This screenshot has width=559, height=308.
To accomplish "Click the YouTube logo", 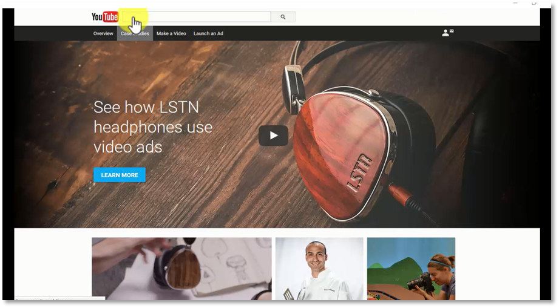I will pos(105,17).
